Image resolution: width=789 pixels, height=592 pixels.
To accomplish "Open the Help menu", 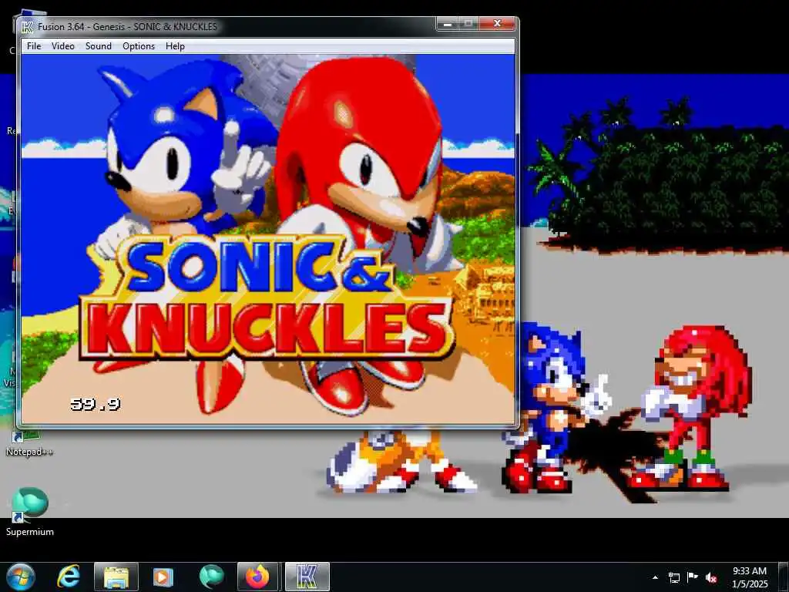I will pos(175,45).
